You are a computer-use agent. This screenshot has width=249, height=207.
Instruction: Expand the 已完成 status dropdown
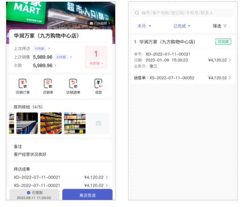[x=182, y=26]
